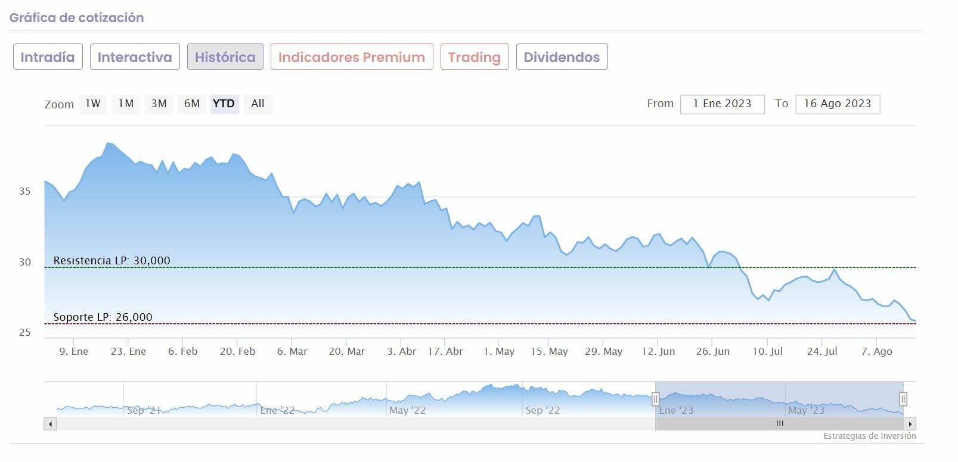Click the left range handle in navigator
The height and width of the screenshot is (462, 958).
(x=655, y=399)
